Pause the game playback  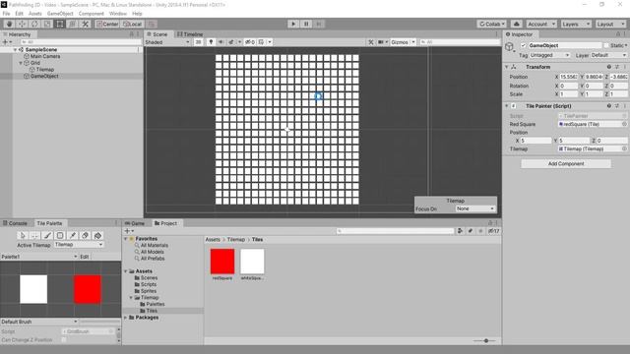(306, 24)
